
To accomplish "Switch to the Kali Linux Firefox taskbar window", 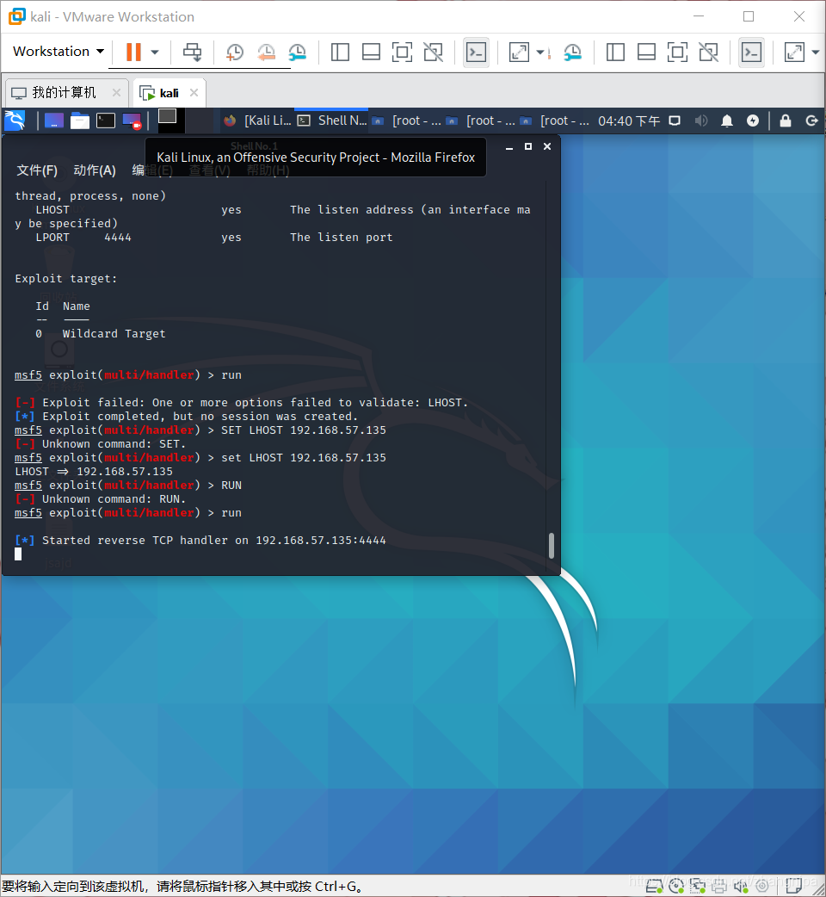I will click(x=258, y=121).
